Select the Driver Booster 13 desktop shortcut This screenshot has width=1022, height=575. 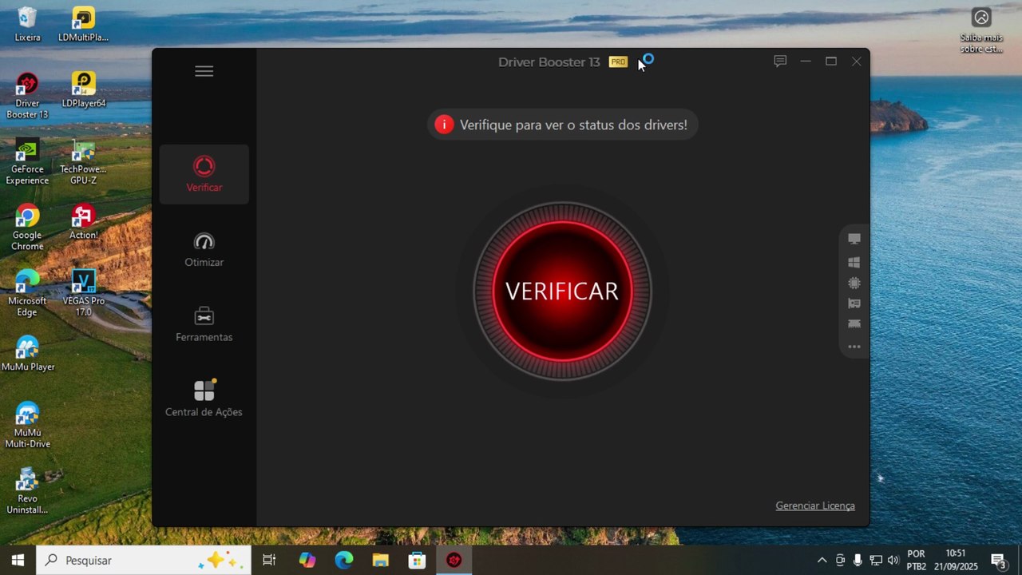click(27, 96)
